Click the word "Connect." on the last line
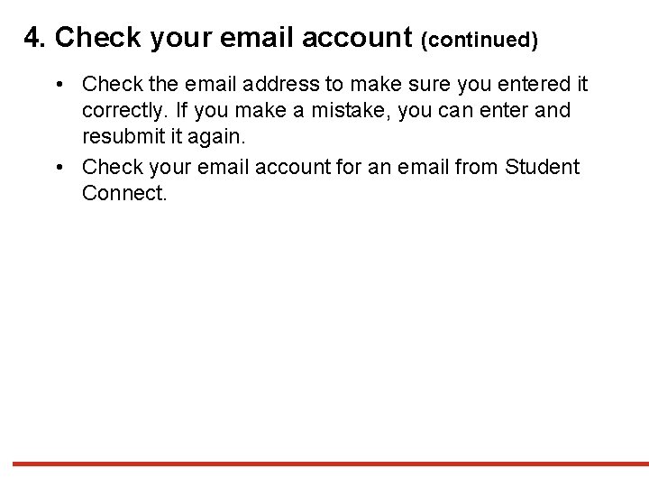 pos(124,194)
